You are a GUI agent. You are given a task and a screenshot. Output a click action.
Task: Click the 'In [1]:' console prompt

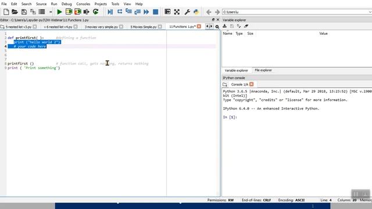[230, 117]
